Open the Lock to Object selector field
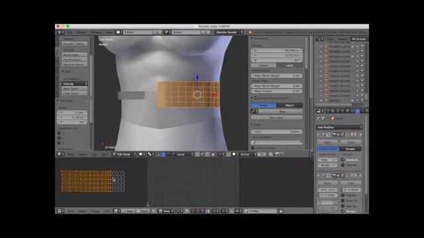The width and height of the screenshot is (424, 238). click(276, 142)
